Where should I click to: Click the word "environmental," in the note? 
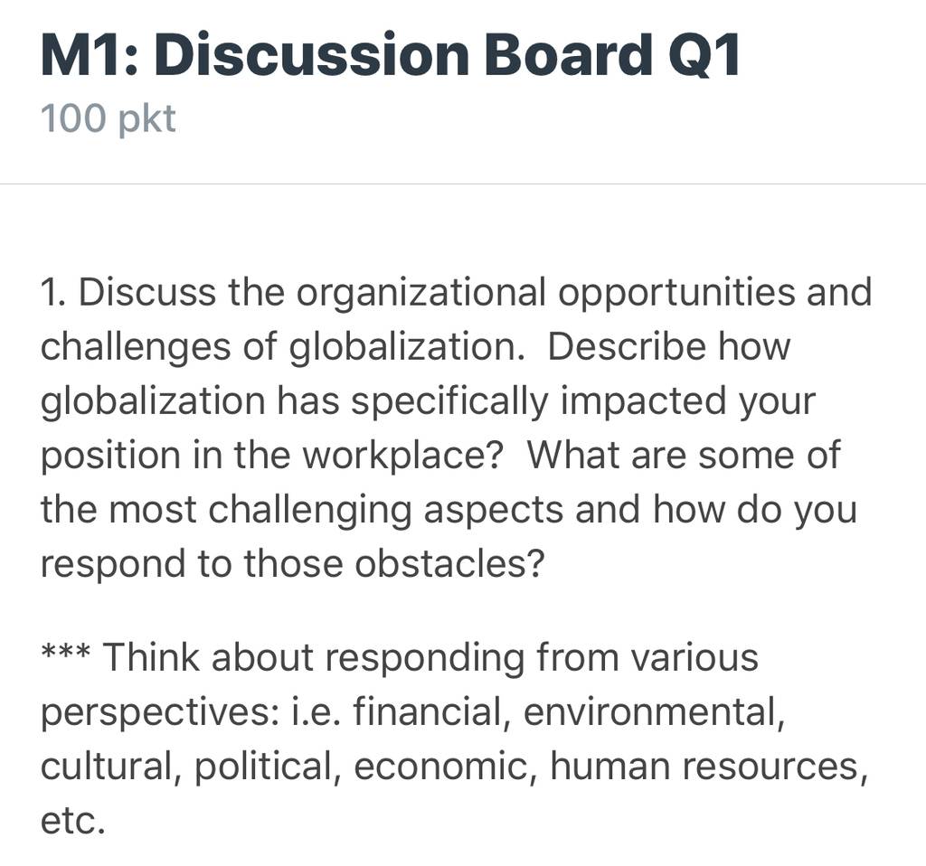tap(655, 712)
